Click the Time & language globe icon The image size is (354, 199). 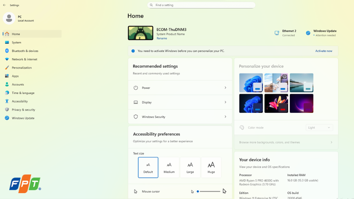click(7, 93)
